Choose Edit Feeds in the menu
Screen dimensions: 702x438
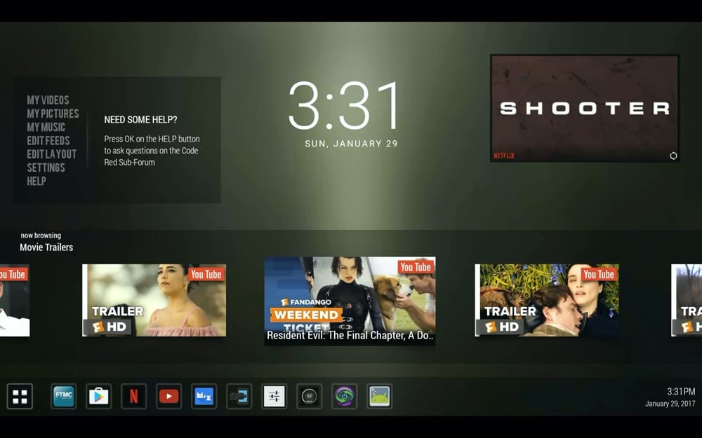[x=48, y=141]
